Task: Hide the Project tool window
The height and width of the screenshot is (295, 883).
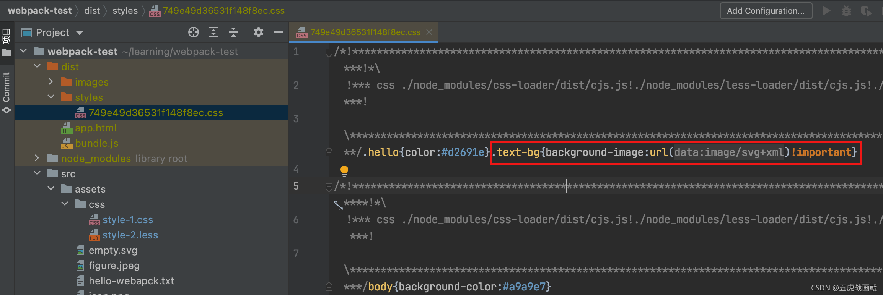Action: (x=279, y=32)
